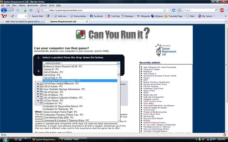
Task: Click the Gears of War link
Action: click(149, 91)
